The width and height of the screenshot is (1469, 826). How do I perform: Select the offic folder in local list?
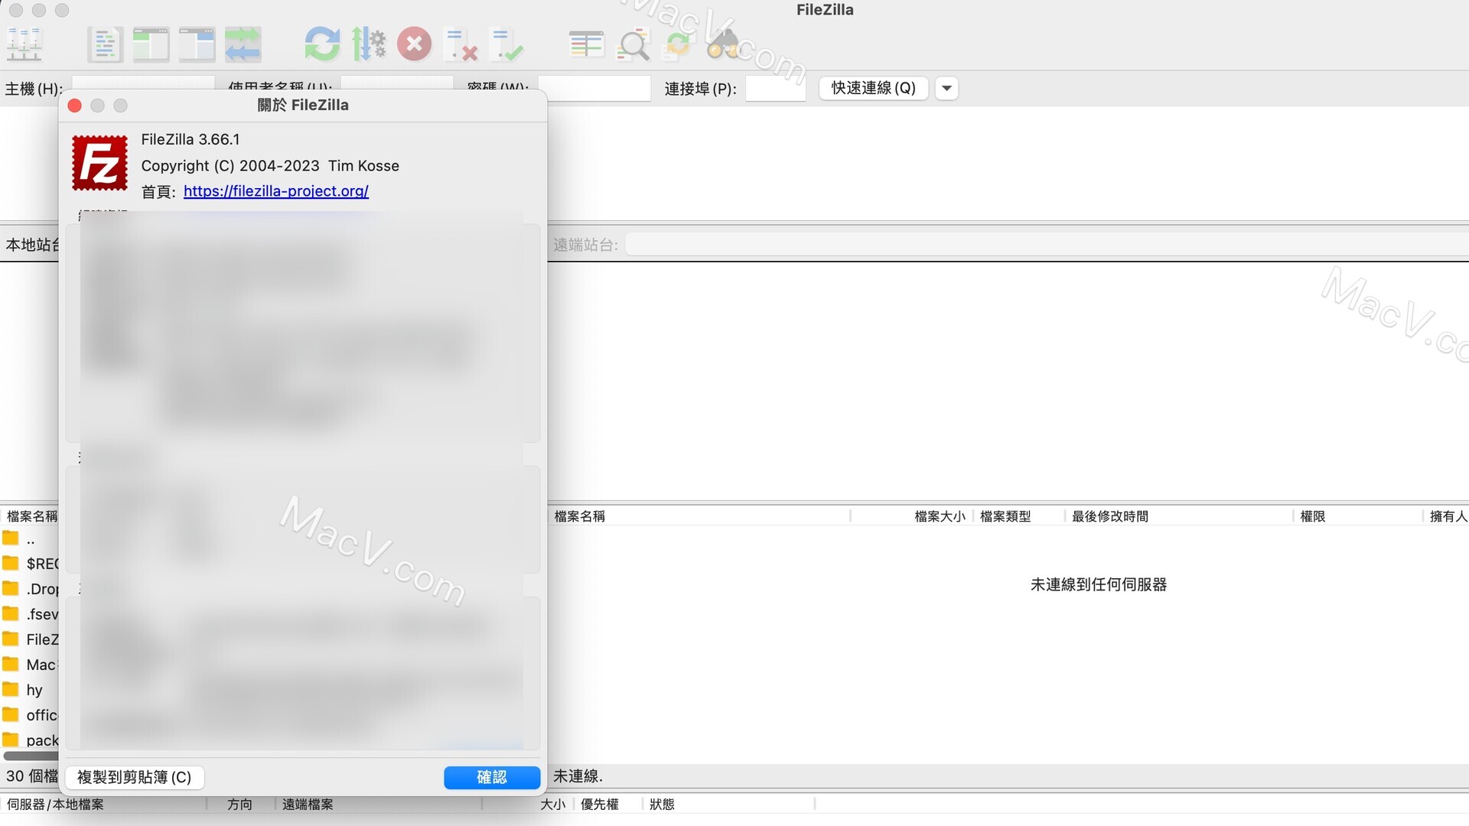click(30, 715)
